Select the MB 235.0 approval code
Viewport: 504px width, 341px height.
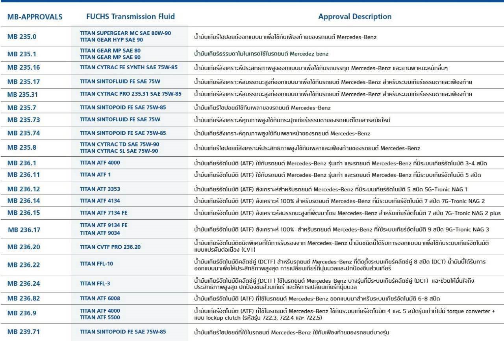tap(22, 37)
